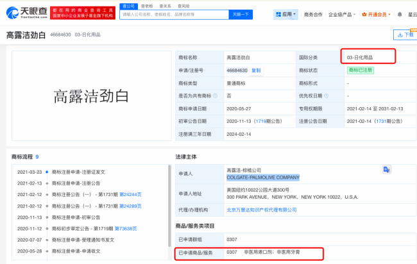The width and height of the screenshot is (417, 264).
Task: Click the 普通商标 type value
Action: tap(236, 83)
